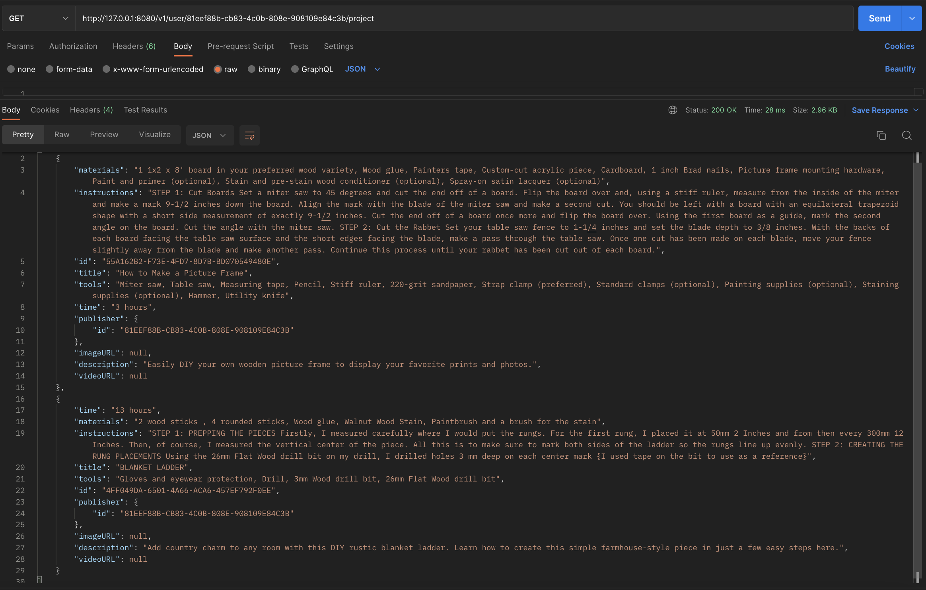This screenshot has height=590, width=926.
Task: Open the request Headers (6) tab
Action: click(x=134, y=46)
